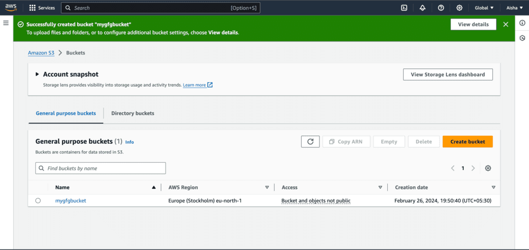529x250 pixels.
Task: Refresh the buckets list
Action: pyautogui.click(x=310, y=142)
